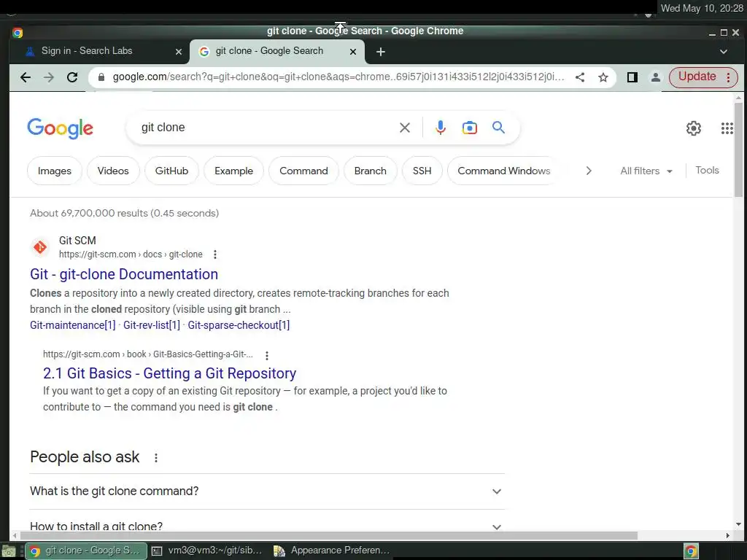This screenshot has height=560, width=747.
Task: Switch to Appearance Preferences taskbar window
Action: tap(333, 551)
